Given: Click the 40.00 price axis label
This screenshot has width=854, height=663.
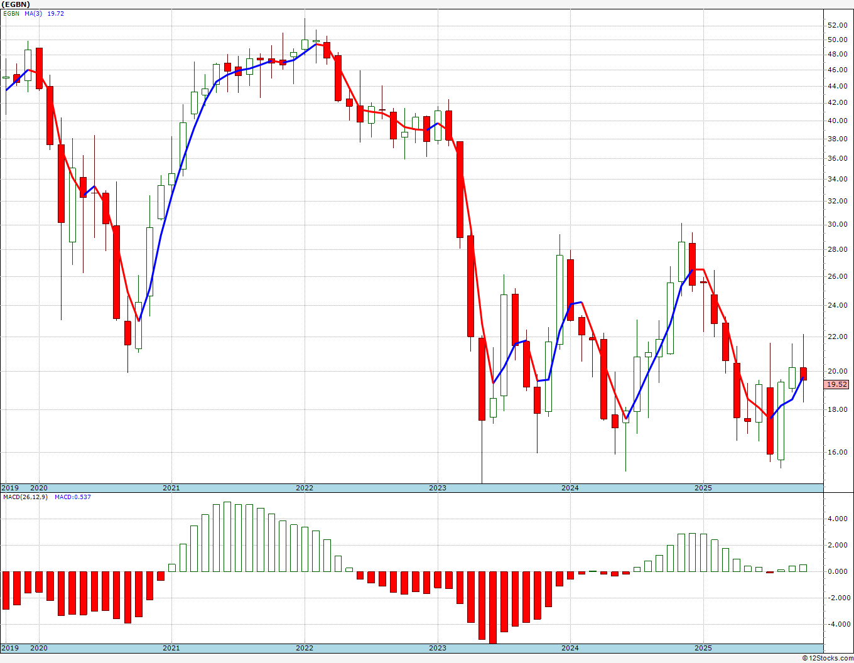Looking at the screenshot, I should point(838,121).
